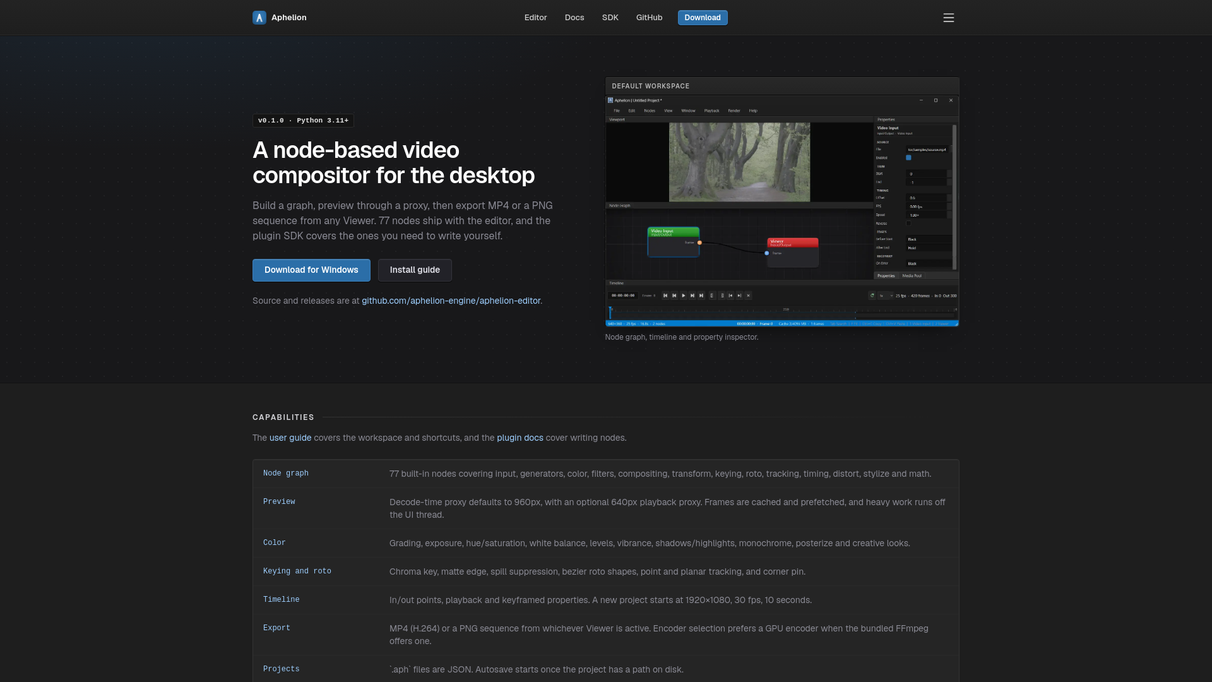Jump to first frame in Timeline transport

click(x=665, y=296)
